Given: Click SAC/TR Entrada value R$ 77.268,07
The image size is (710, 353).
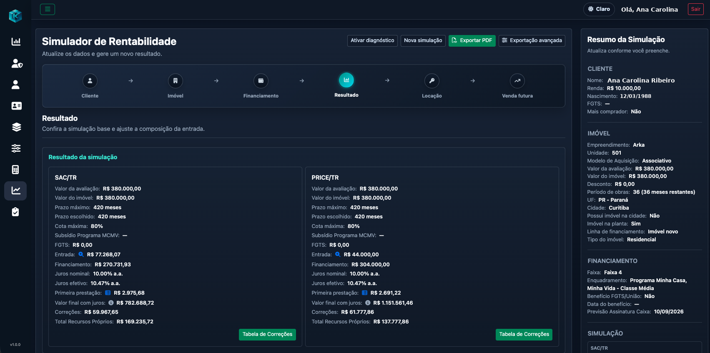Looking at the screenshot, I should click(104, 255).
